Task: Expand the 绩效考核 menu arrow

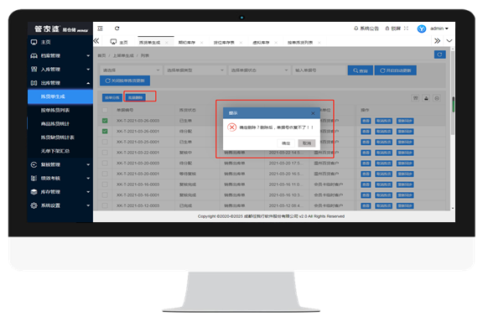Action: pyautogui.click(x=88, y=178)
